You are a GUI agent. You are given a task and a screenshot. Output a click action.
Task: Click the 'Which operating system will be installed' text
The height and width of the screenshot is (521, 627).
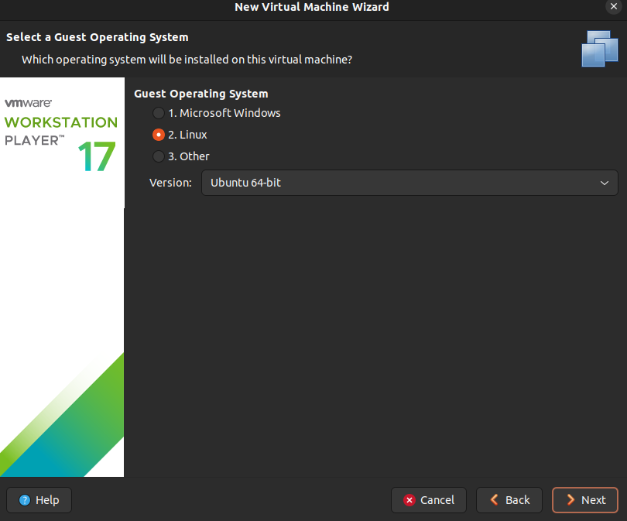coord(187,60)
